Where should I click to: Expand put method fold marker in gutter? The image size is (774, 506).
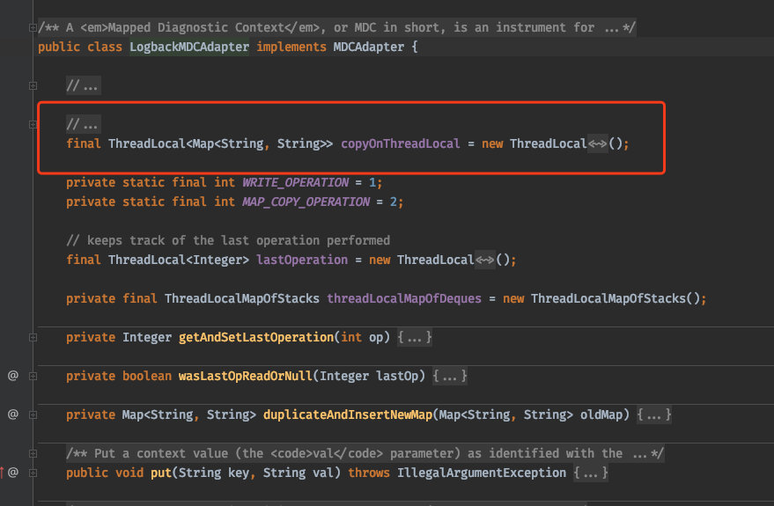click(33, 473)
